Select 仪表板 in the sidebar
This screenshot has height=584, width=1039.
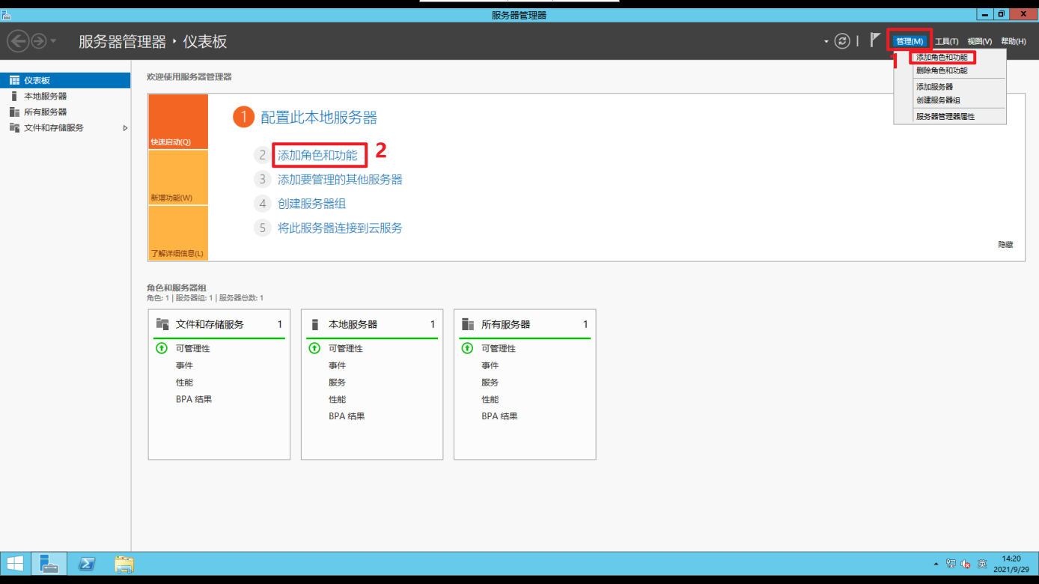[65, 80]
